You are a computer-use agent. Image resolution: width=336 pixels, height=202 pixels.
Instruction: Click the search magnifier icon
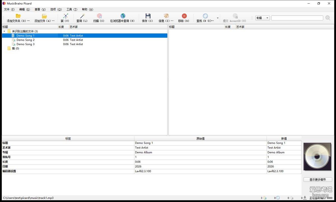tap(328, 18)
